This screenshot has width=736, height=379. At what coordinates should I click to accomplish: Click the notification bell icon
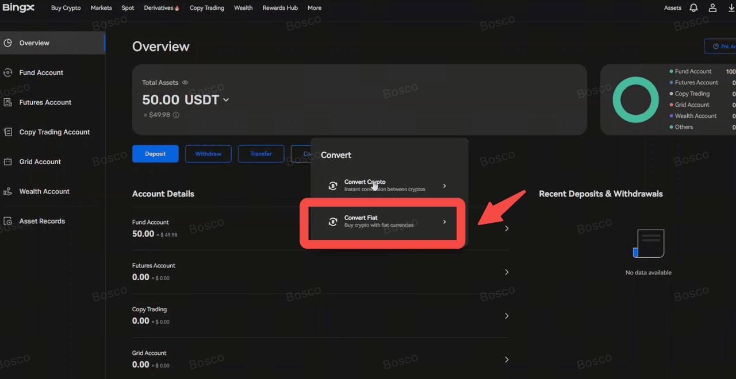click(693, 8)
